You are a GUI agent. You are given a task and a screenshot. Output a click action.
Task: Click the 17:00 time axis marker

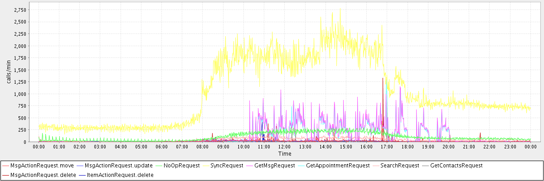click(x=387, y=147)
